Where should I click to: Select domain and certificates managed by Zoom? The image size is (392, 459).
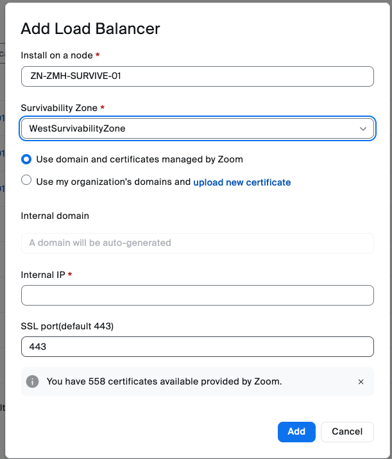(x=26, y=159)
